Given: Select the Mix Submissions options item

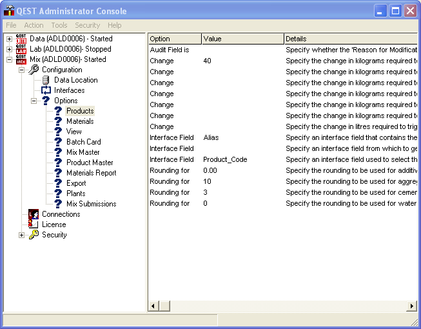Looking at the screenshot, I should click(91, 204).
